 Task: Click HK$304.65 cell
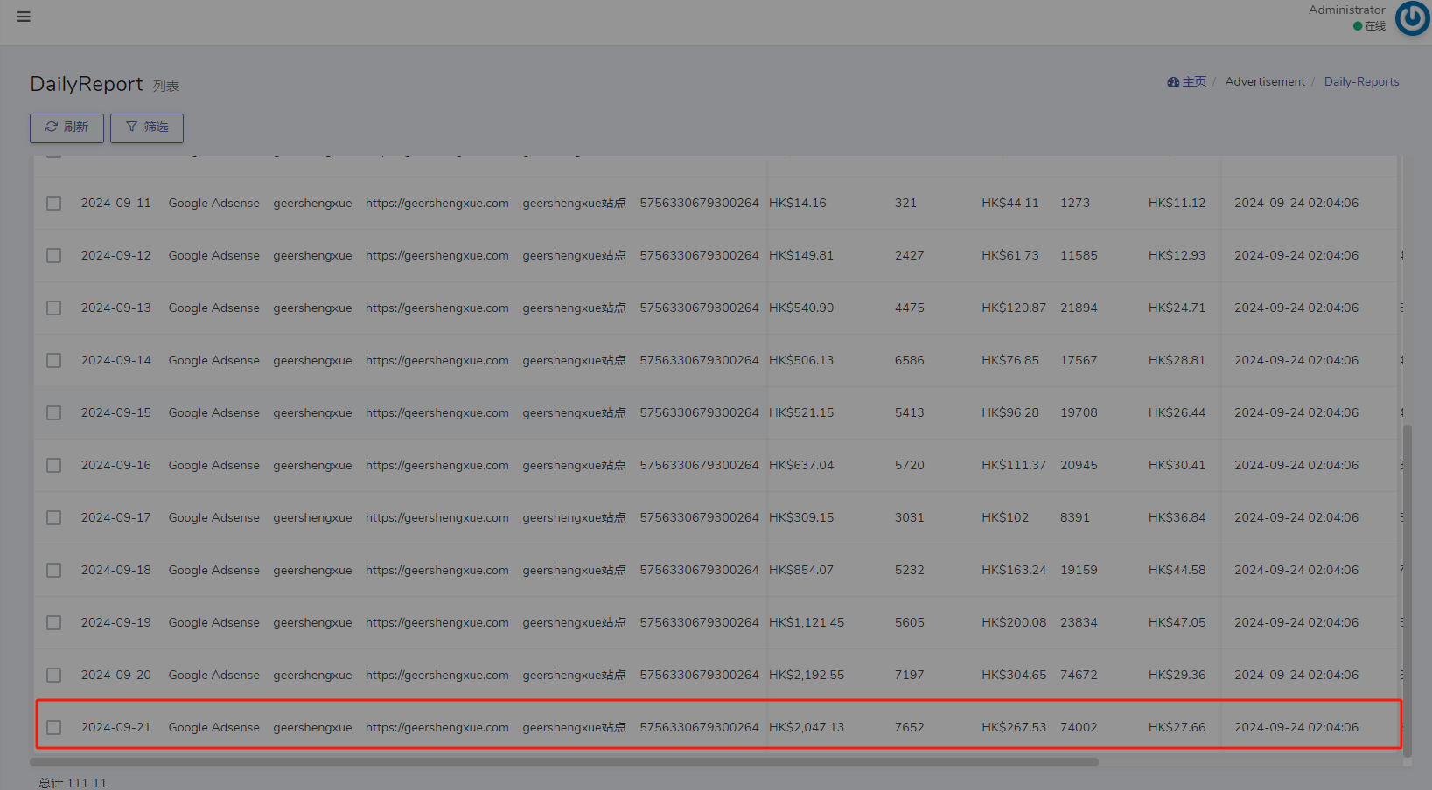click(x=1014, y=675)
